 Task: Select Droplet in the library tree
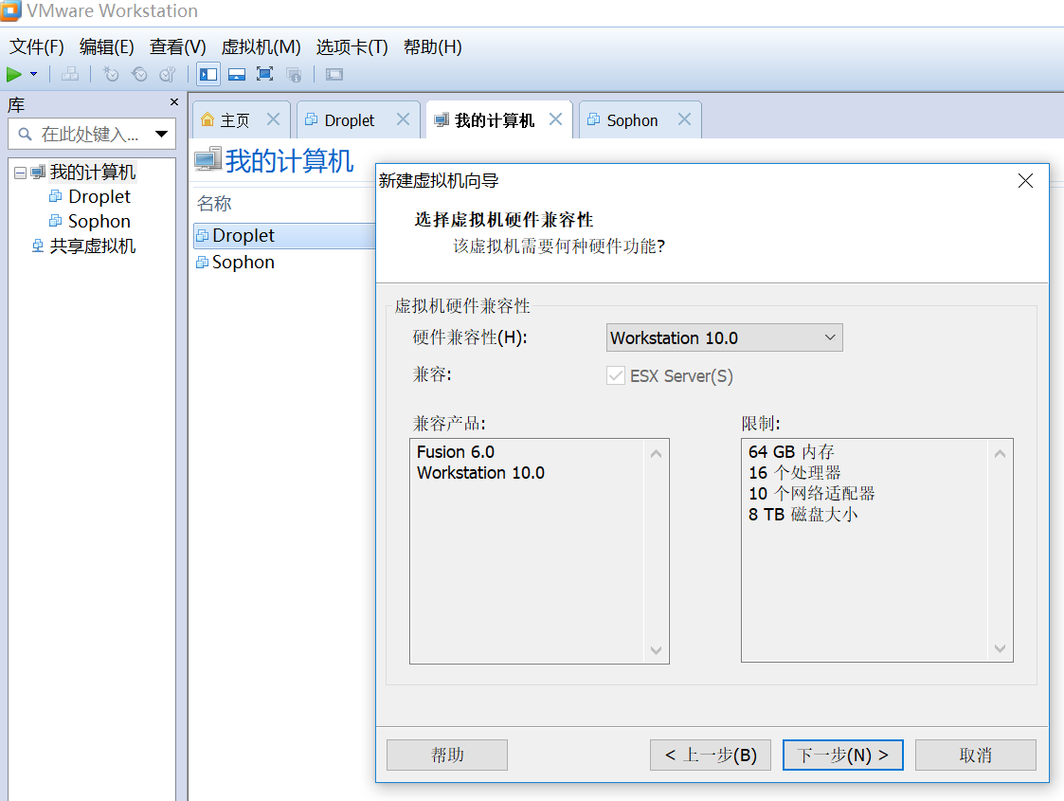pos(99,197)
